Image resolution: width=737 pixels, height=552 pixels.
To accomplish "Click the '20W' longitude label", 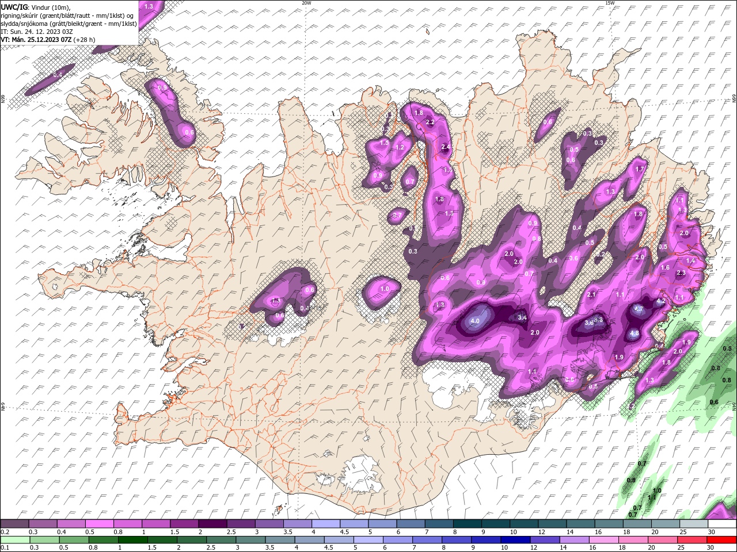I will click(306, 3).
